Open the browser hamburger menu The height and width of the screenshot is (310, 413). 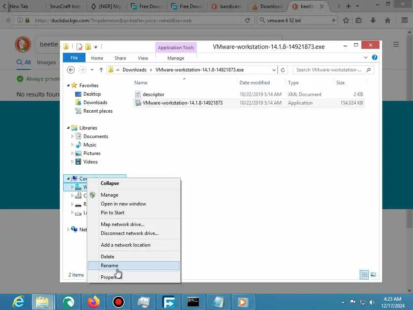(404, 20)
